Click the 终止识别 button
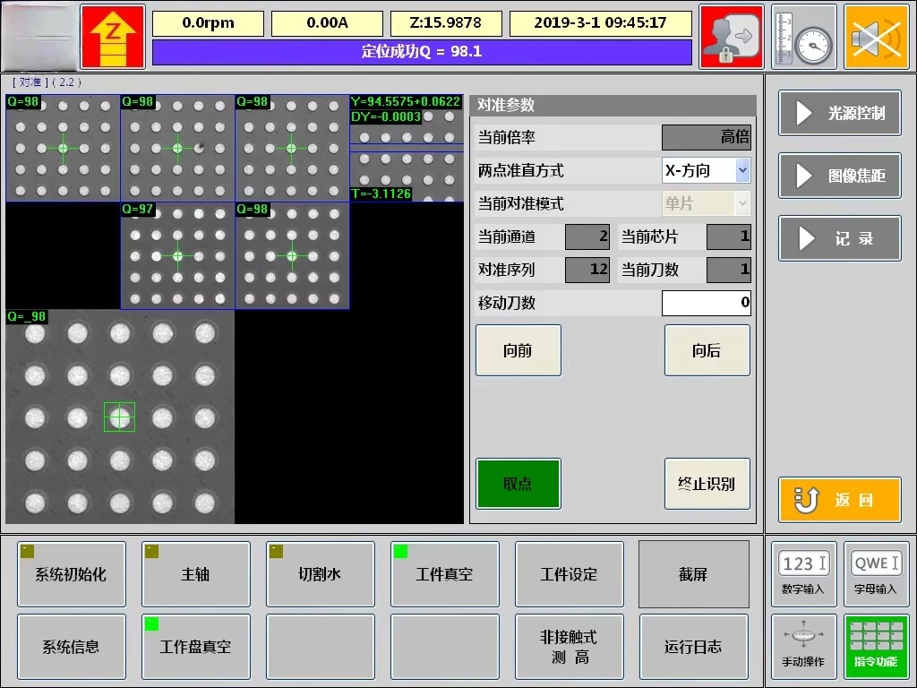This screenshot has width=917, height=688. click(707, 484)
